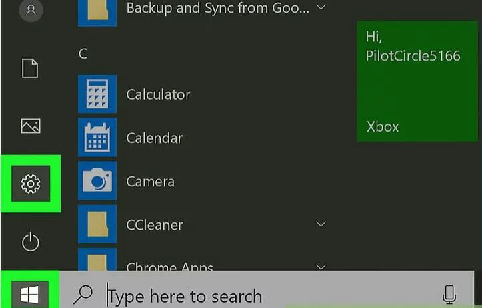
Task: Open the Pictures icon in sidebar
Action: coord(31,126)
